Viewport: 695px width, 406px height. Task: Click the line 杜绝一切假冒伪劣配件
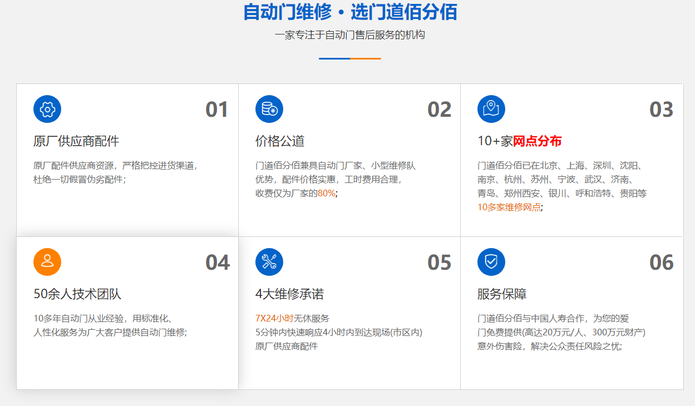(x=80, y=180)
